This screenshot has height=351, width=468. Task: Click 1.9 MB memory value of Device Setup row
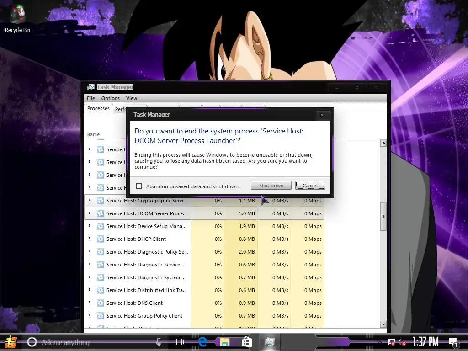247,226
